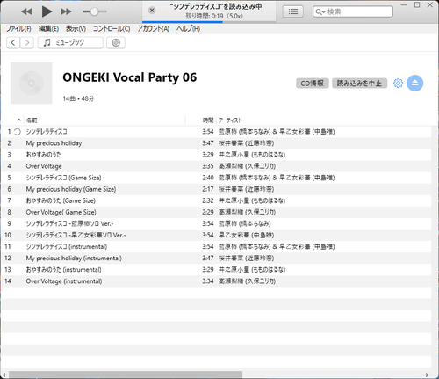Click the sort arrow column header
The height and width of the screenshot is (379, 439).
pos(18,120)
